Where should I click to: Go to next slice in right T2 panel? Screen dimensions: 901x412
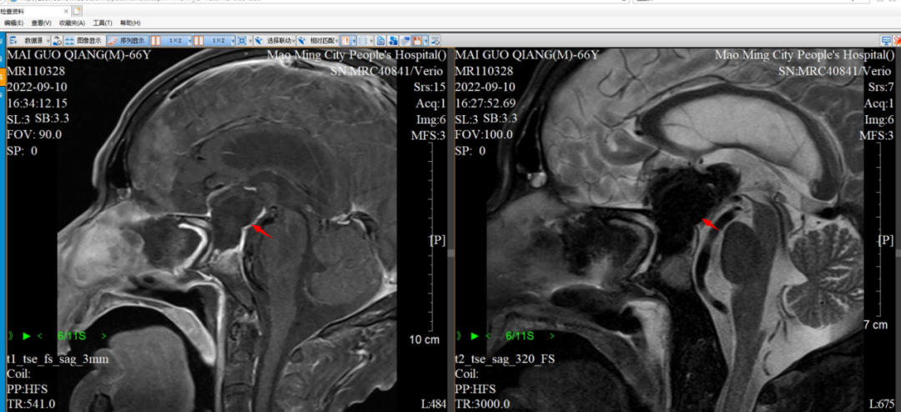pos(551,336)
